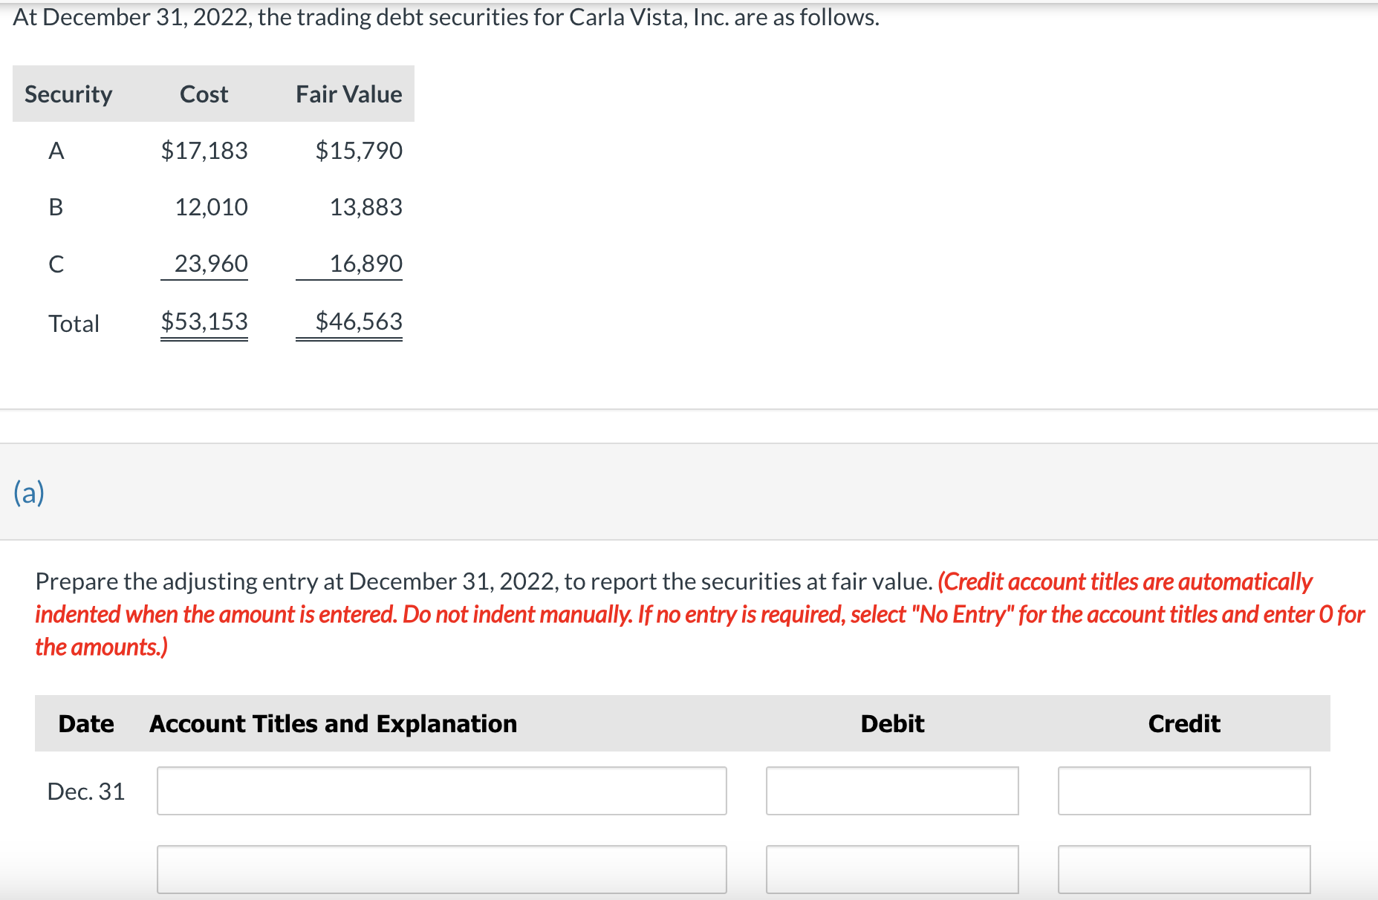Select the Security column header
The height and width of the screenshot is (900, 1378).
coord(68,94)
